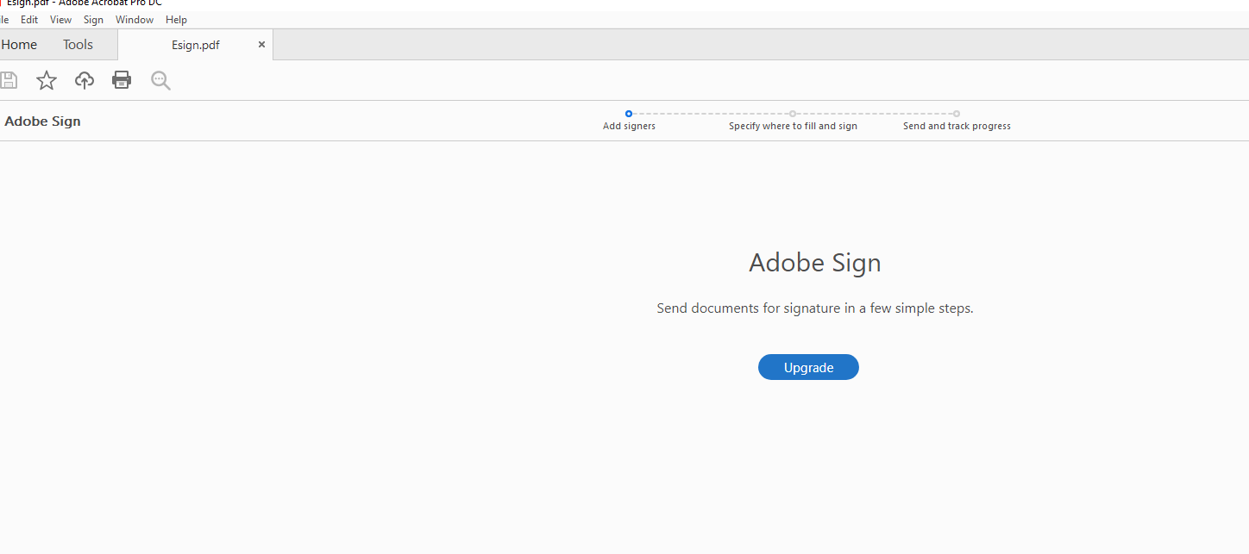
Task: Close the Esign.pdf tab
Action: (x=261, y=44)
